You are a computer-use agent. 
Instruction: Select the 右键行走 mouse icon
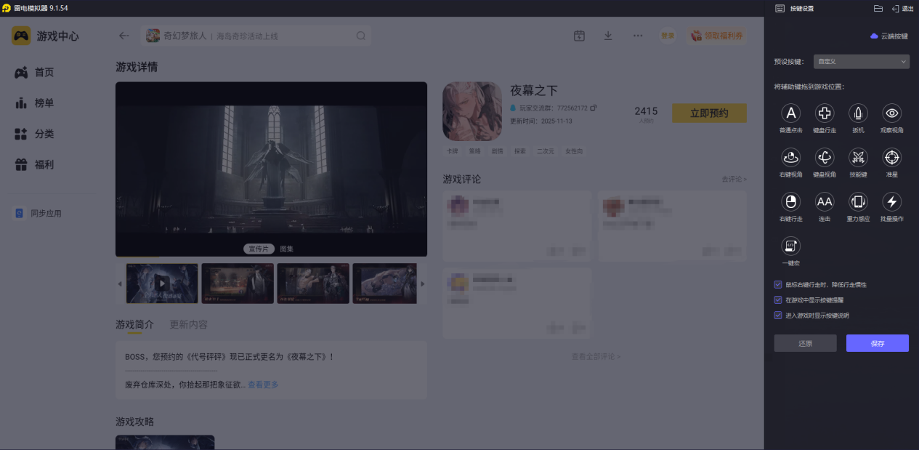[790, 201]
